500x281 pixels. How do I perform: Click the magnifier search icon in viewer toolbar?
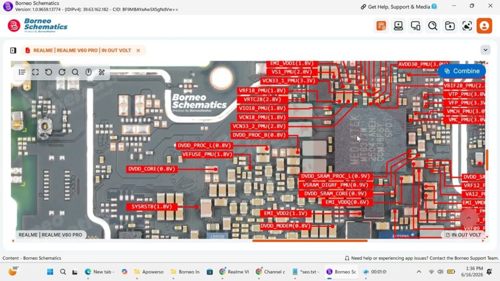[x=75, y=72]
